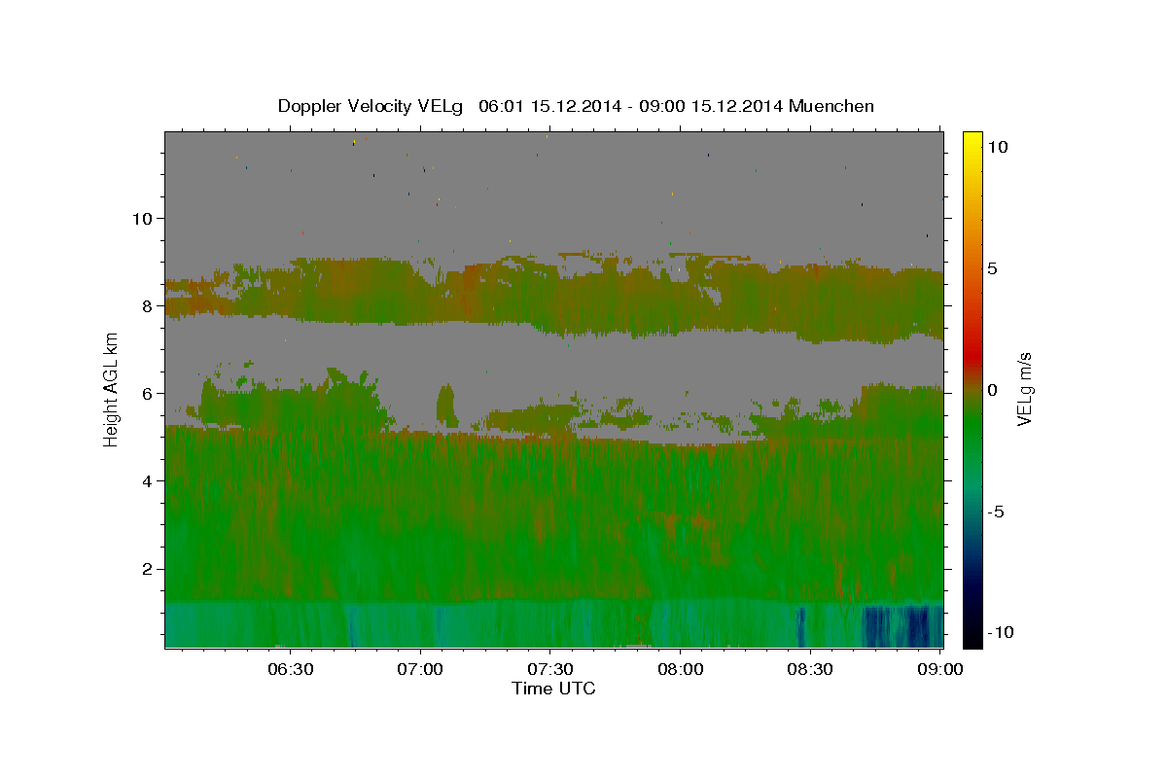Image resolution: width=1167 pixels, height=778 pixels.
Task: Click the yellow top of the colorbar
Action: point(972,139)
